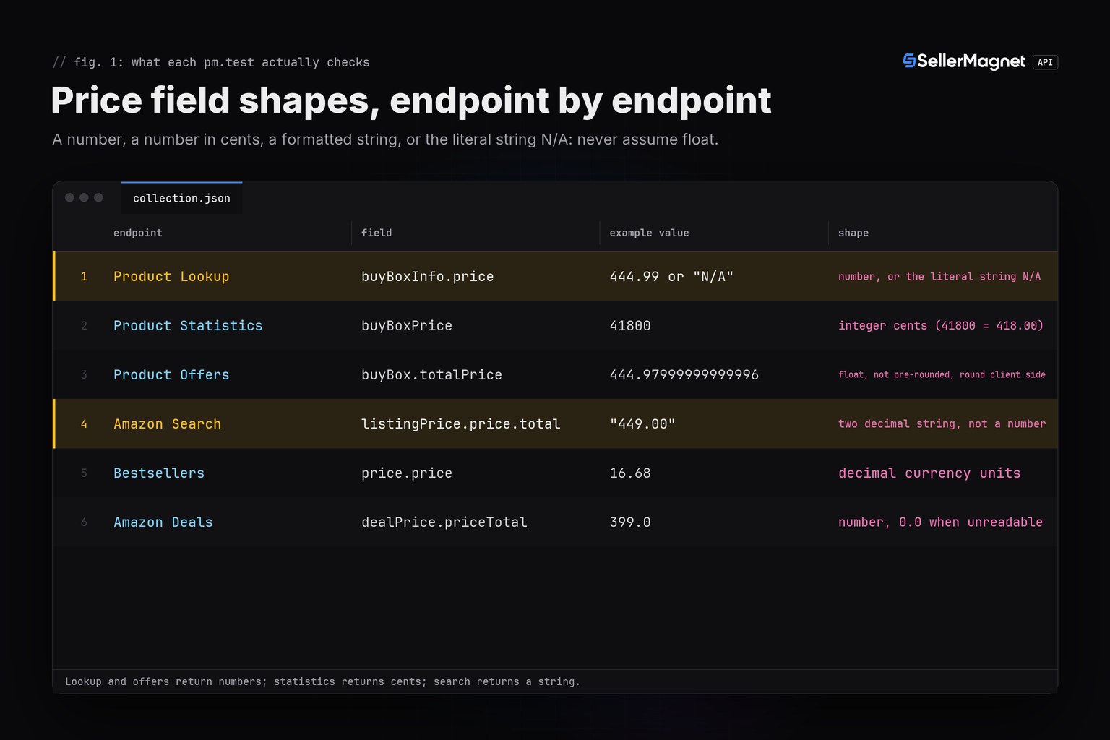The image size is (1110, 740).
Task: Open the Amazon Search endpoint
Action: pos(167,423)
